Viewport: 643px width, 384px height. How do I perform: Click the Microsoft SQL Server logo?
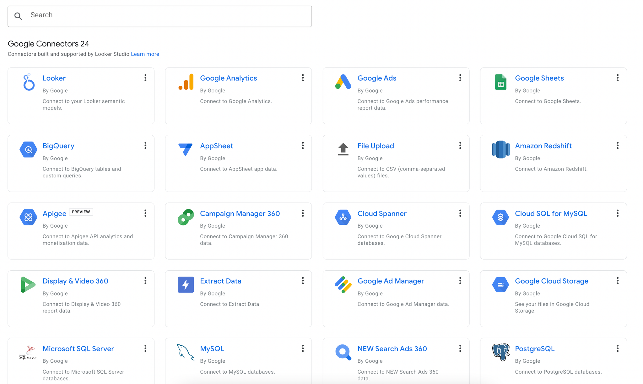tap(28, 353)
